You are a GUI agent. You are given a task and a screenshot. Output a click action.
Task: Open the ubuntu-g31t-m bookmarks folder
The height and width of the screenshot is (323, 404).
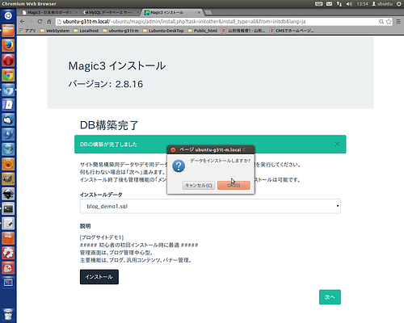click(120, 31)
